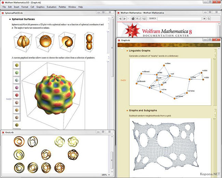Click the 'Linguistic Graphs' heading
The height and width of the screenshot is (178, 222).
(140, 51)
